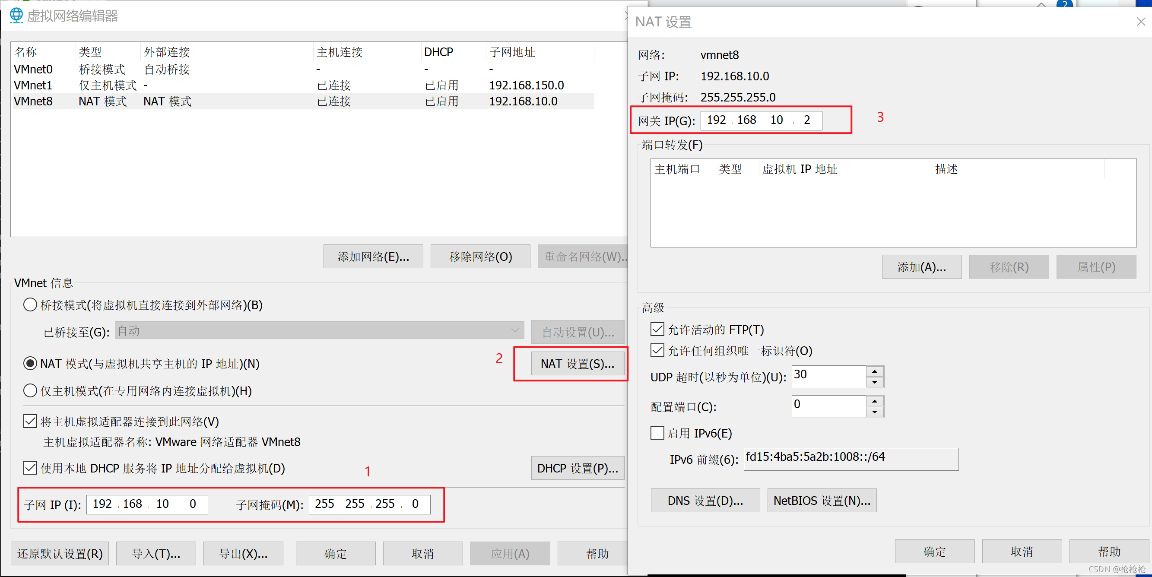Click 取消 in the NAT 设置 dialog
Image resolution: width=1152 pixels, height=577 pixels.
(1022, 552)
